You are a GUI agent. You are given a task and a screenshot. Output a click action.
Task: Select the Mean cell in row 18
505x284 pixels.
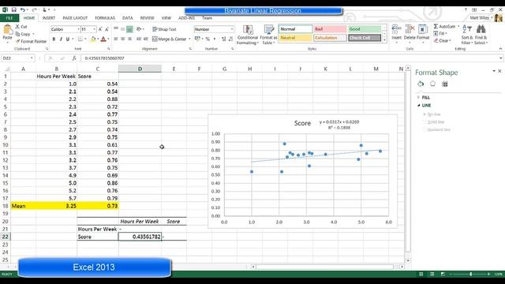click(23, 206)
